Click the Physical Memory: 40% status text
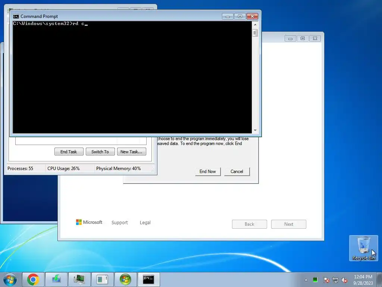Viewport: 382px width, 287px height. point(118,169)
